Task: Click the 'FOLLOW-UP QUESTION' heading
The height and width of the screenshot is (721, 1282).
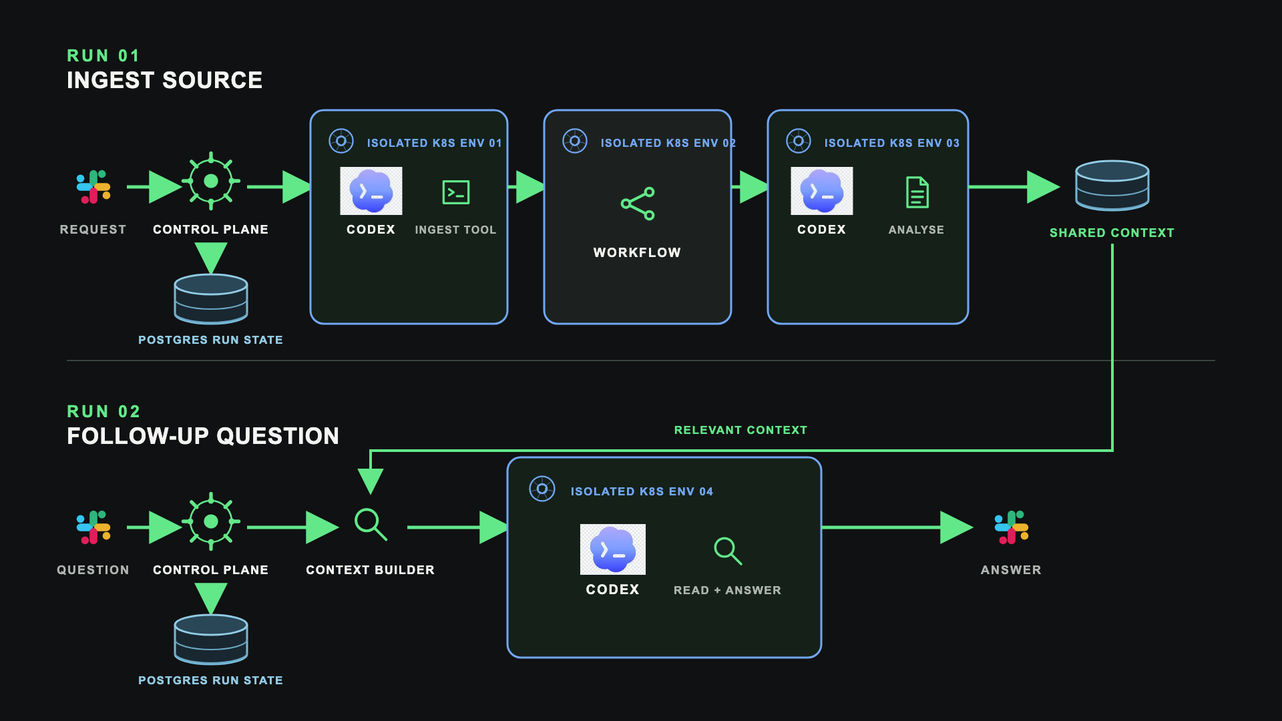Action: [203, 436]
